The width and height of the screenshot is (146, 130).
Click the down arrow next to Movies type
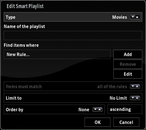tap(133, 17)
